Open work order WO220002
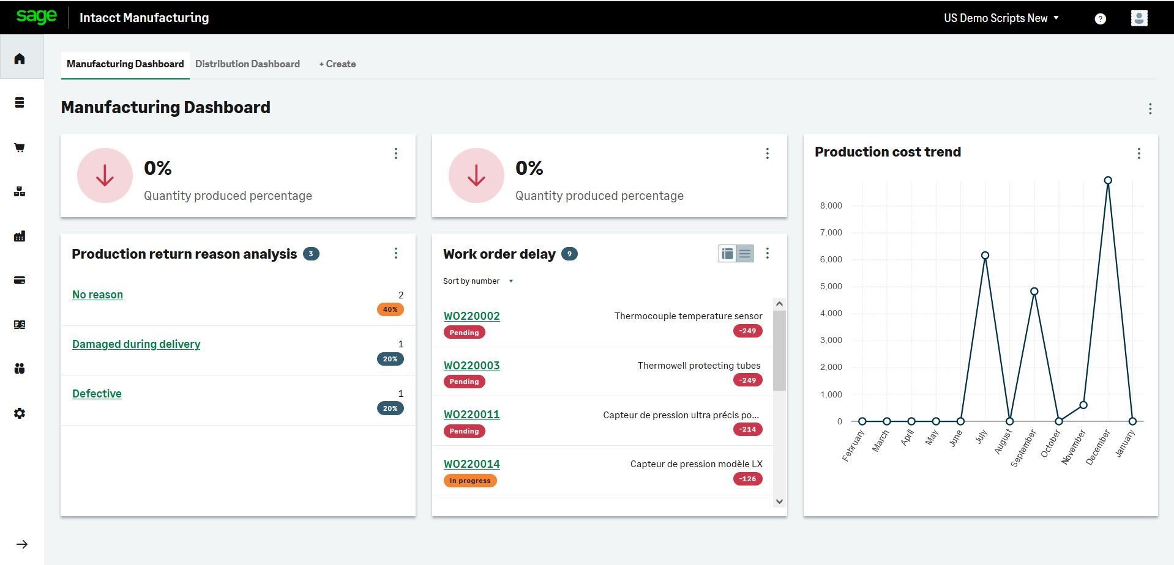This screenshot has height=565, width=1174. click(471, 316)
